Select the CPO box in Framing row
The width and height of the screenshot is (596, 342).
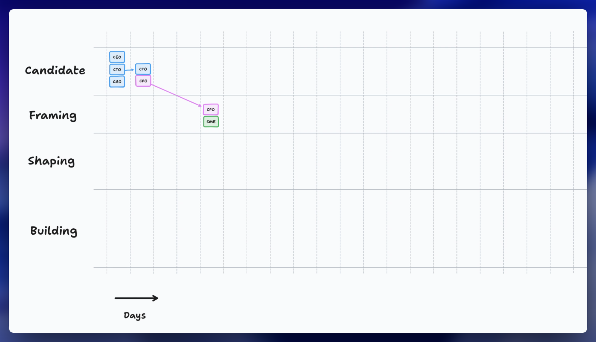[x=211, y=110]
